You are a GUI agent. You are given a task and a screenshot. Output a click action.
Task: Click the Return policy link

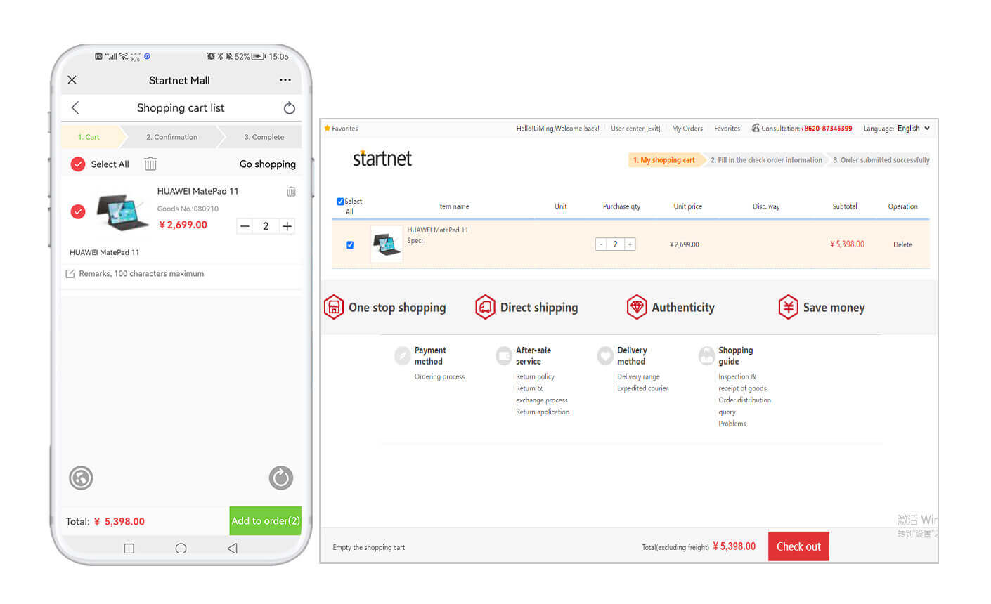tap(535, 377)
